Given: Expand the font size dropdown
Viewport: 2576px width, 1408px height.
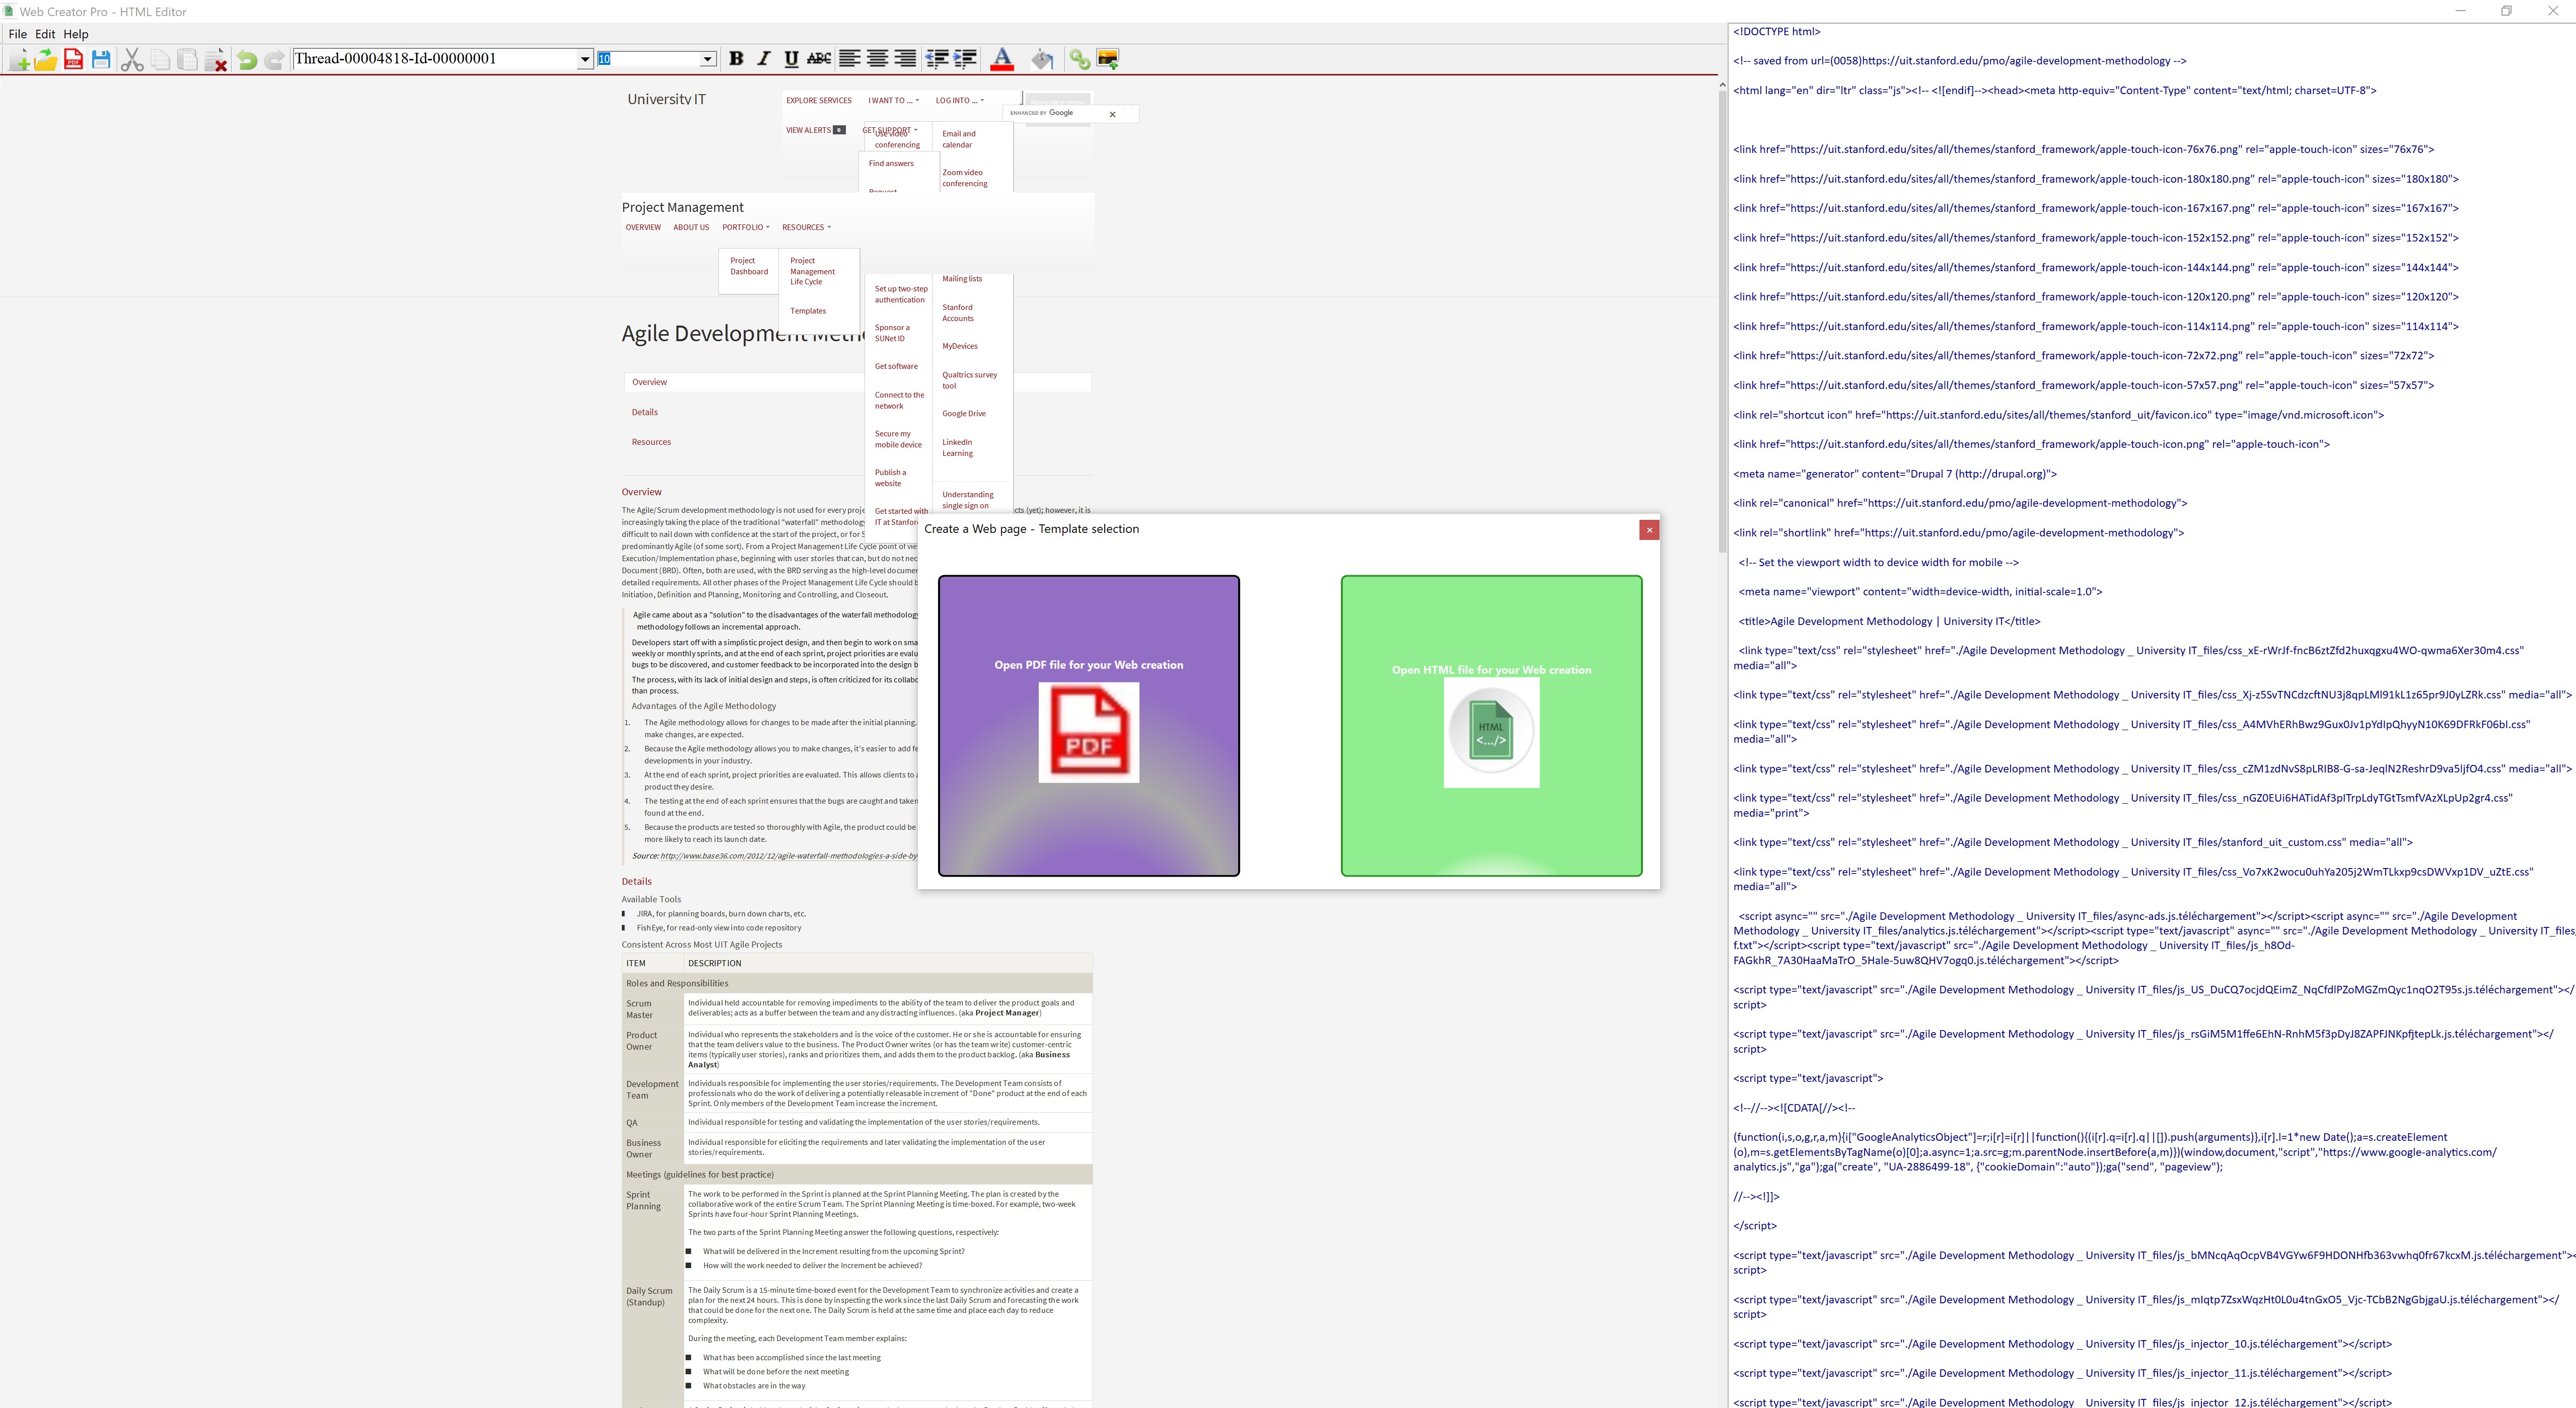Looking at the screenshot, I should point(708,60).
